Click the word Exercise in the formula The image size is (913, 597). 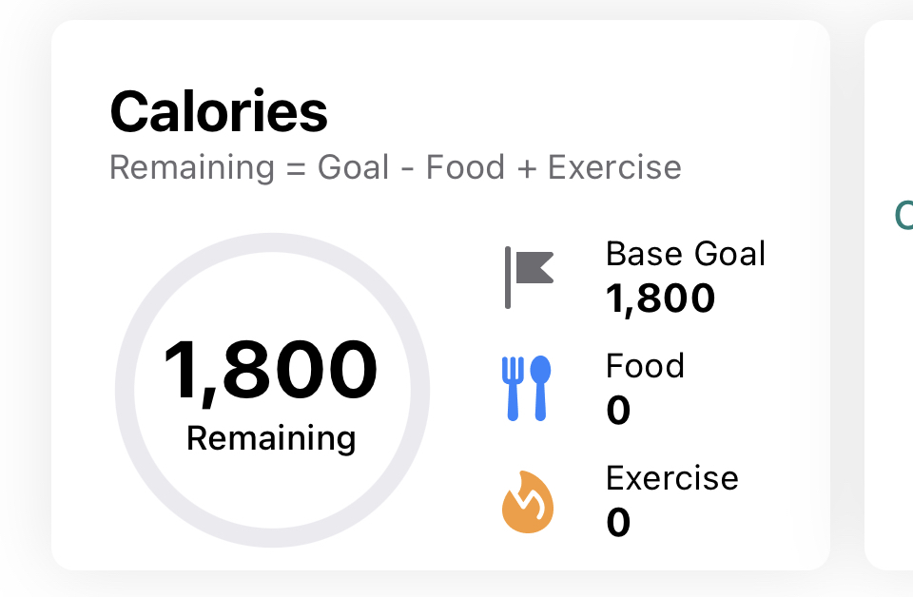[615, 167]
